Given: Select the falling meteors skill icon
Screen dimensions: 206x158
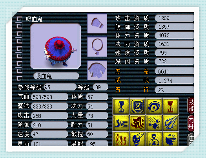Looking at the screenshot, I should pyautogui.click(x=154, y=123).
